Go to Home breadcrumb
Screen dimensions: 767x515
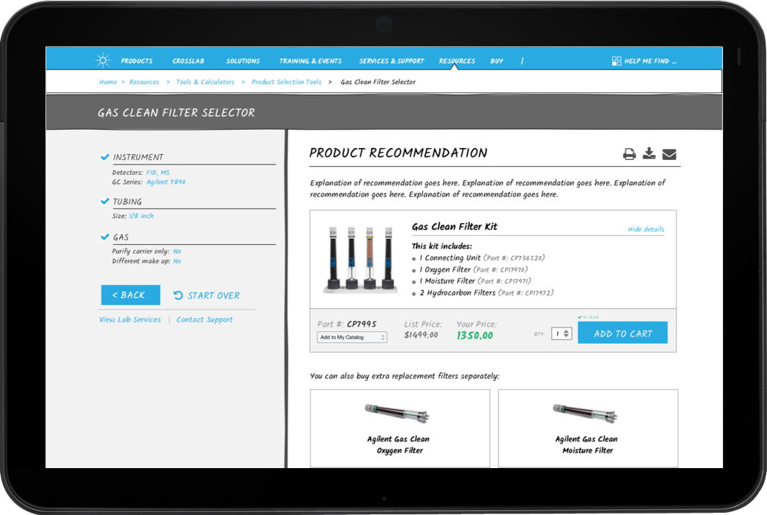pos(108,82)
